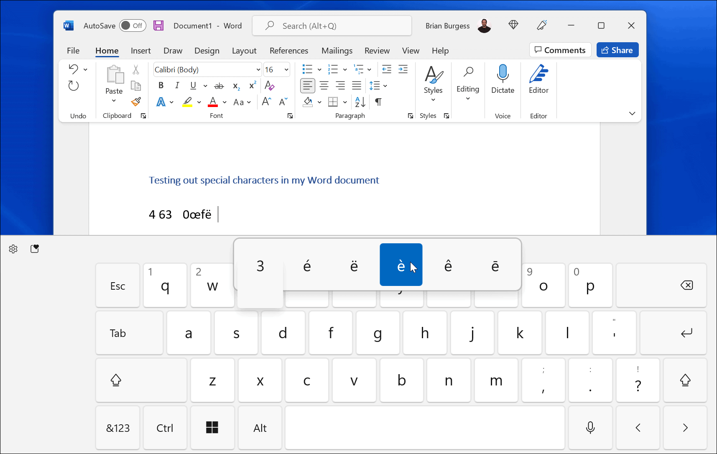Clear all formatting with the Clear Formatting icon
Image resolution: width=717 pixels, height=454 pixels.
270,85
